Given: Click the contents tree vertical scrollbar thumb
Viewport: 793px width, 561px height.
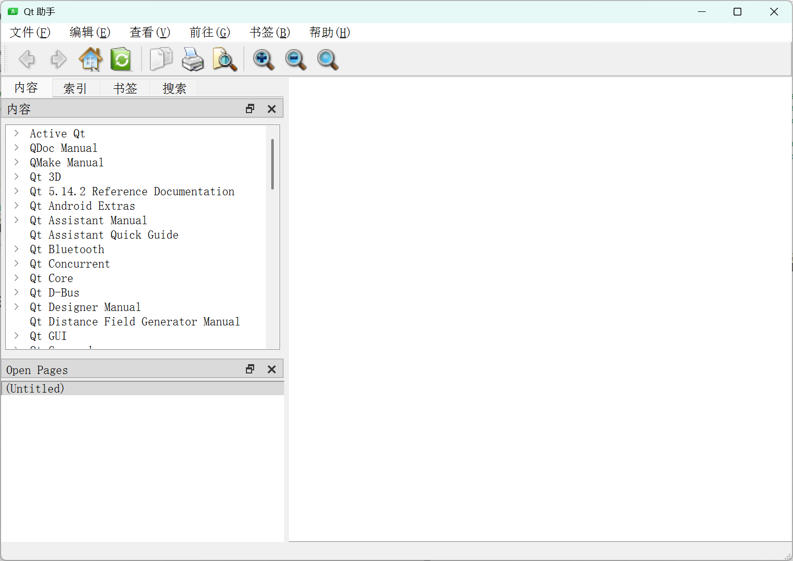Looking at the screenshot, I should (x=272, y=164).
